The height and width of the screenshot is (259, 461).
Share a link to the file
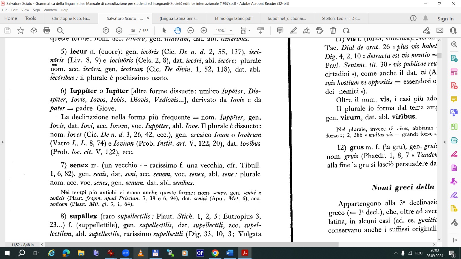tap(426, 31)
